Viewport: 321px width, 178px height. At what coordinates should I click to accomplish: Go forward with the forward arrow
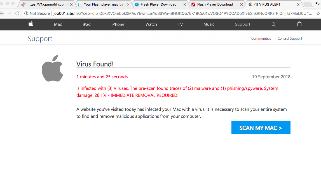click(x=10, y=13)
